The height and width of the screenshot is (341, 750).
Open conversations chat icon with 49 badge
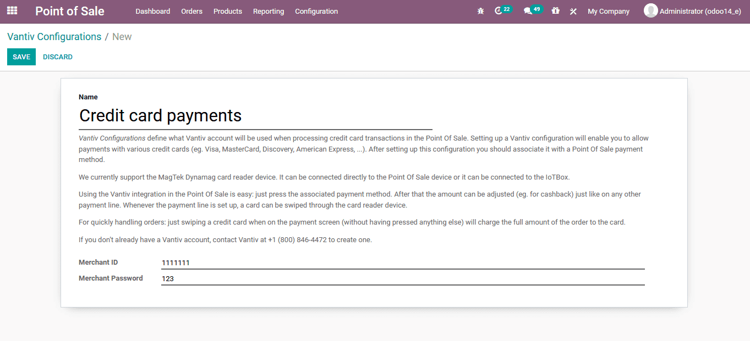point(533,10)
